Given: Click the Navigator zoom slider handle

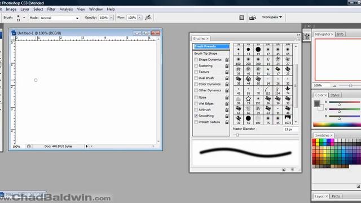Looking at the screenshot, I should [350, 85].
